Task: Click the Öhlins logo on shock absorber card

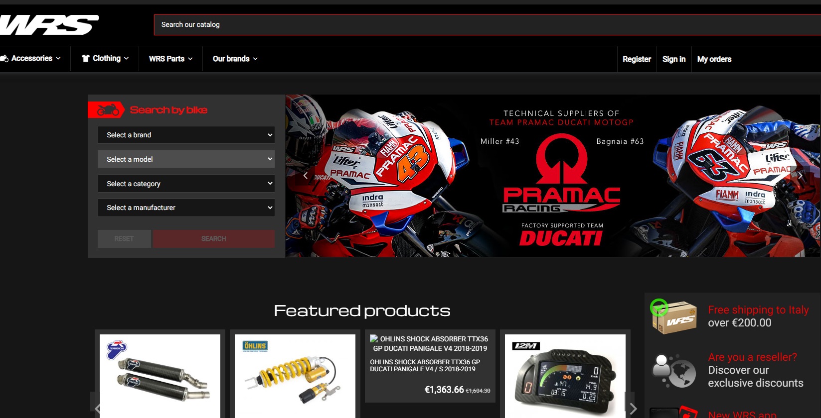Action: 255,346
